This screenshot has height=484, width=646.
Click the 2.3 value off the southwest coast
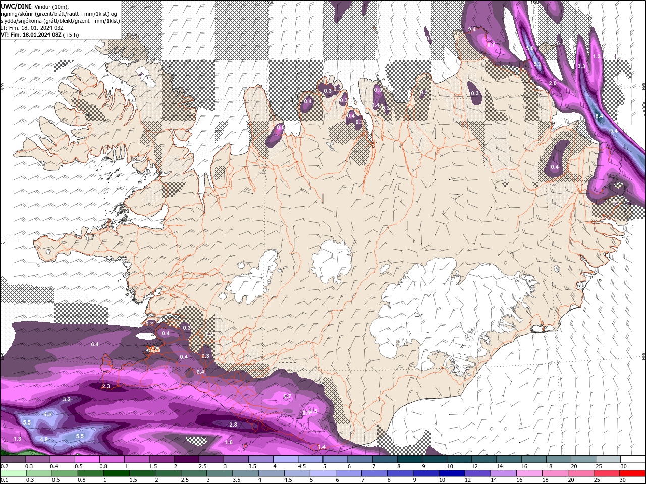106,386
